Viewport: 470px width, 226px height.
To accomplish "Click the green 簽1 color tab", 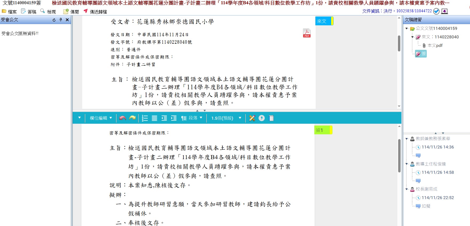I will tap(323, 130).
